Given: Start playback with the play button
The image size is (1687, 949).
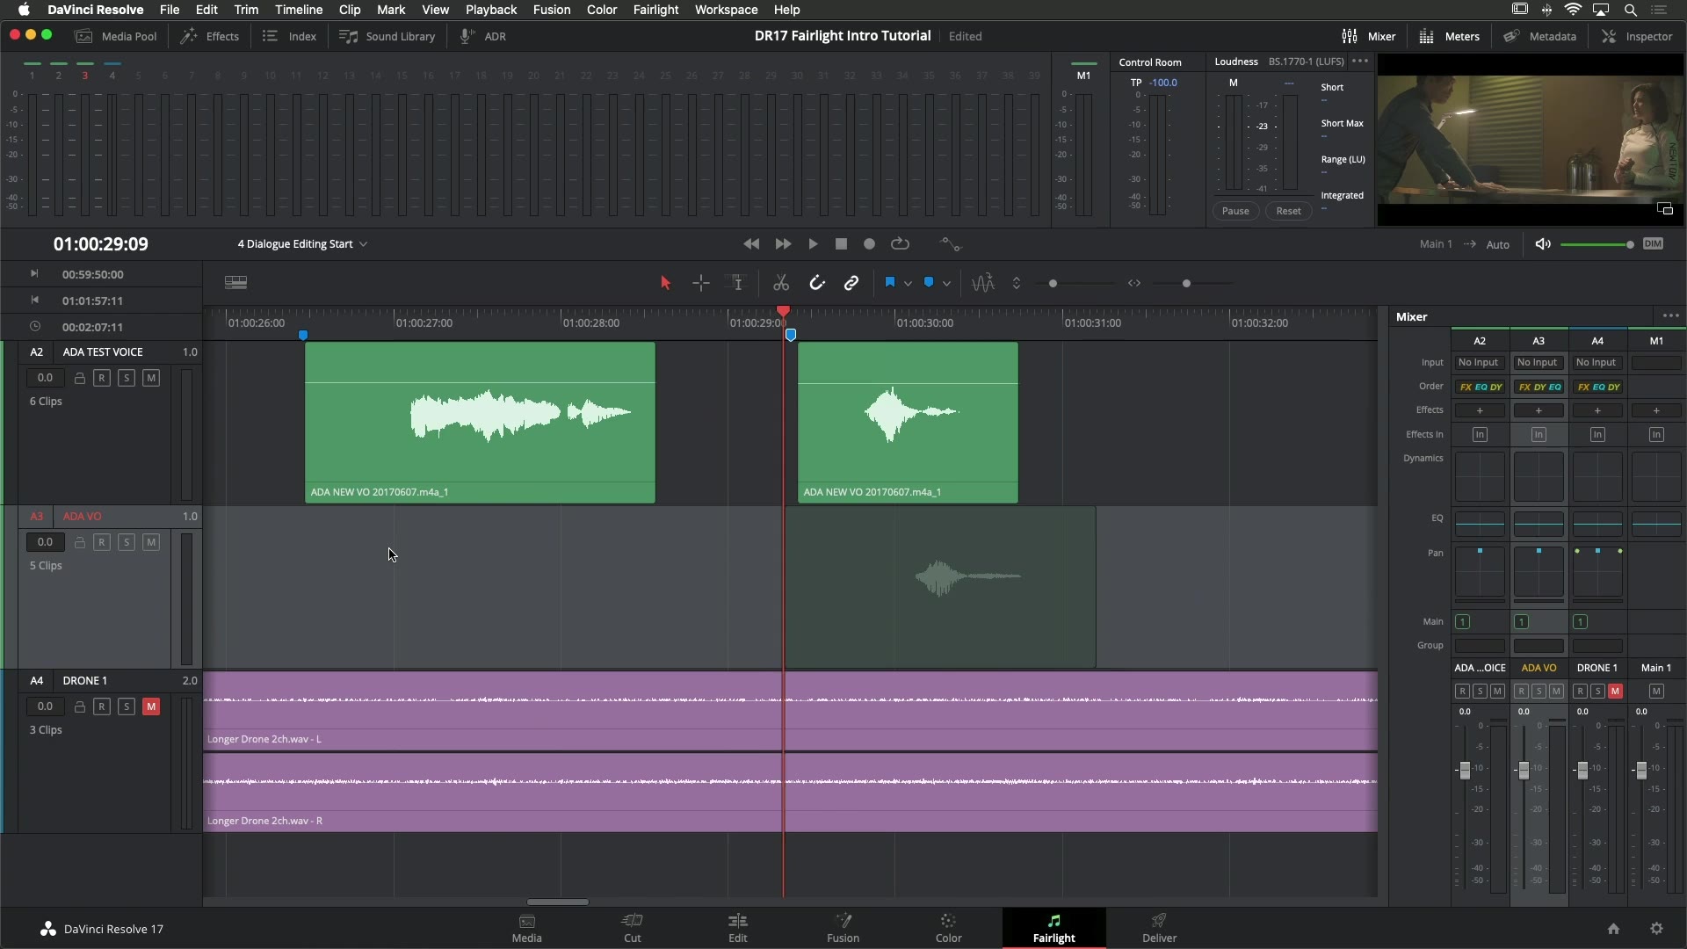Looking at the screenshot, I should [x=813, y=244].
